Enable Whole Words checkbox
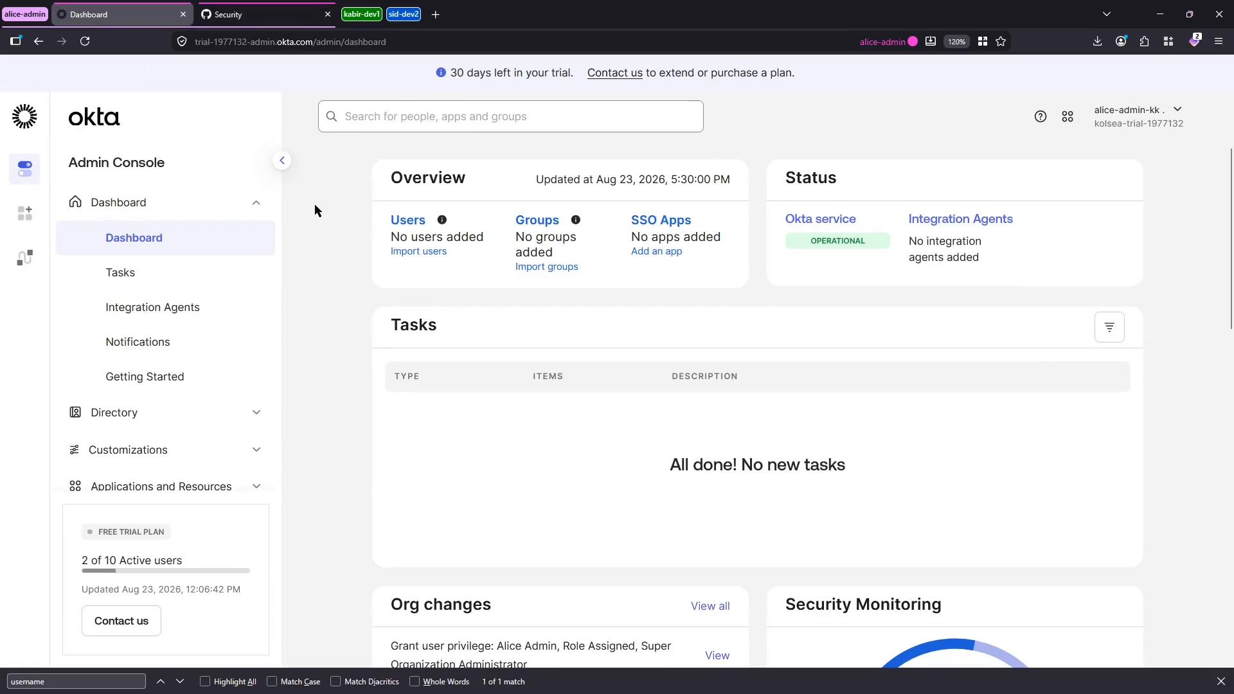1234x694 pixels. (x=415, y=681)
